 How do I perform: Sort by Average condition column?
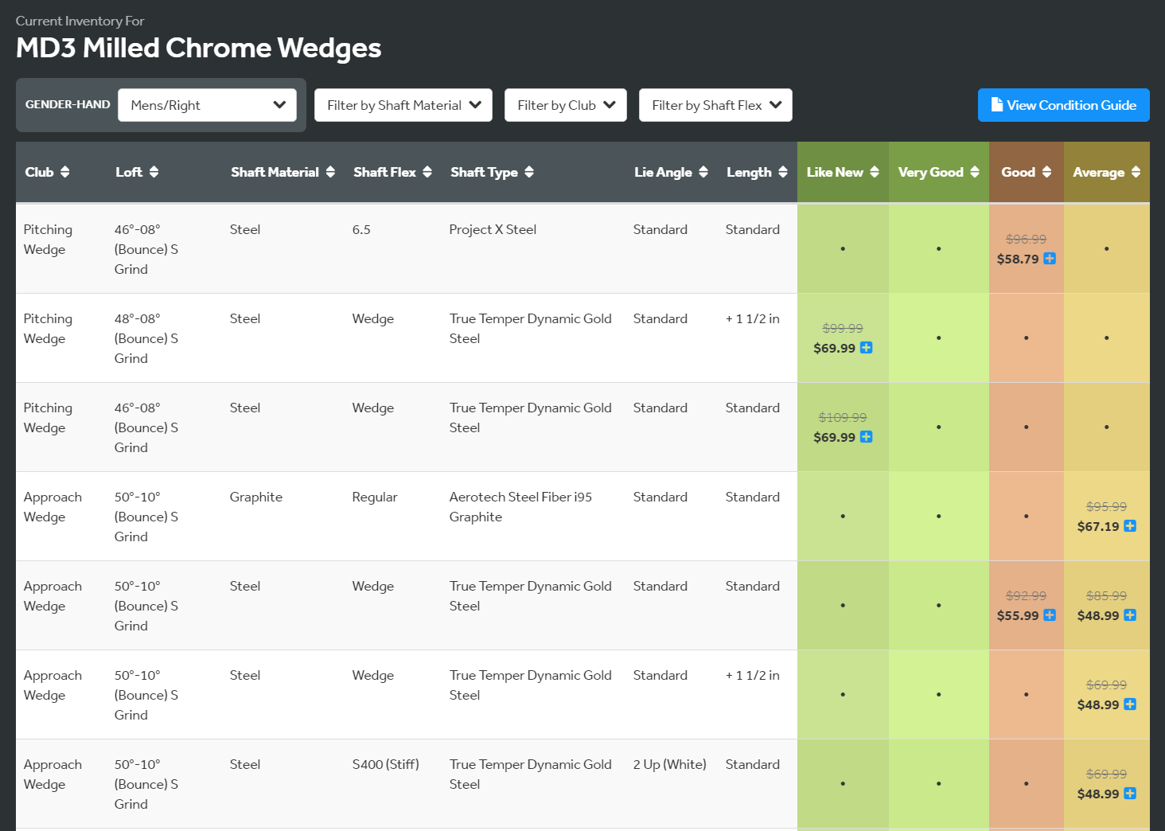[1106, 172]
